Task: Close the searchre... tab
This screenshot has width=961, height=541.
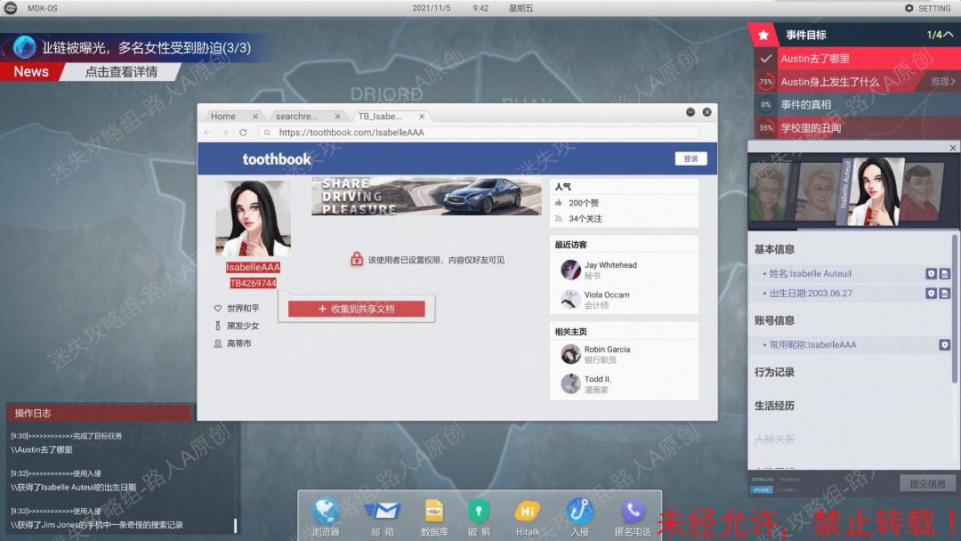Action: point(337,117)
